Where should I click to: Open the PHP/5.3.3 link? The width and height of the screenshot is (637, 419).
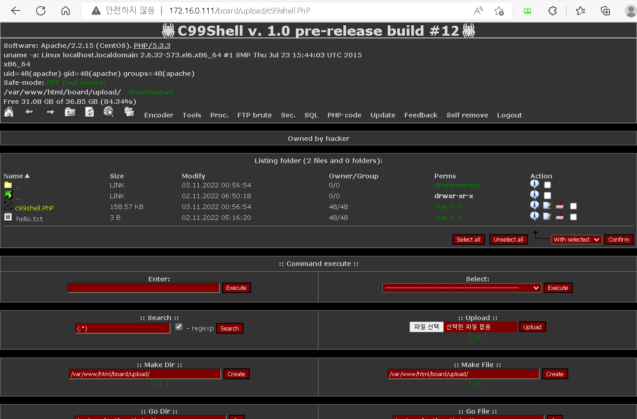(x=152, y=46)
